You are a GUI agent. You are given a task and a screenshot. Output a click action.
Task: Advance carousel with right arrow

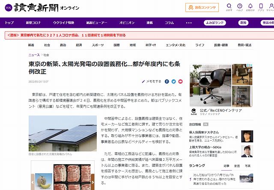click(x=92, y=182)
